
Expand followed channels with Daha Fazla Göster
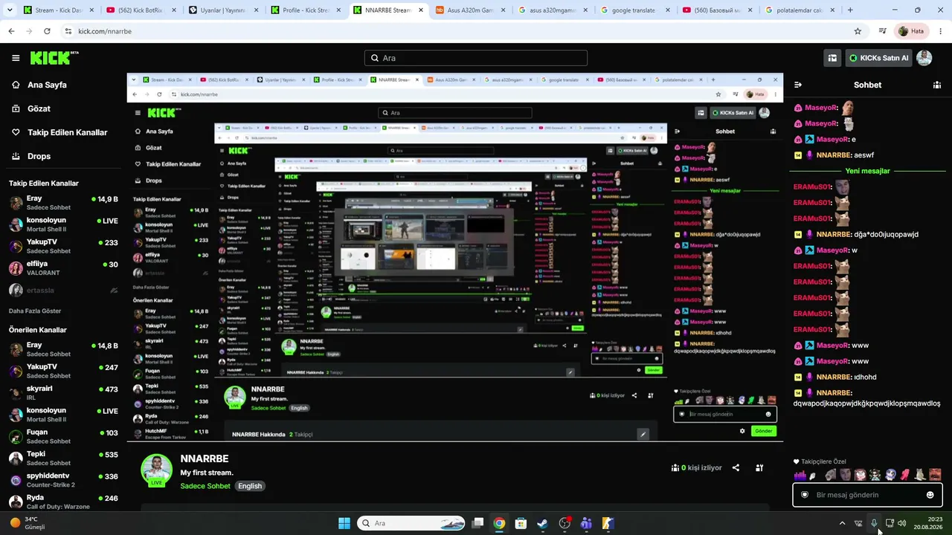pyautogui.click(x=35, y=311)
